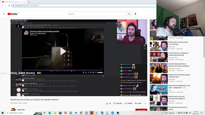
Task: Open Office from the taskbar
Action: [65, 113]
